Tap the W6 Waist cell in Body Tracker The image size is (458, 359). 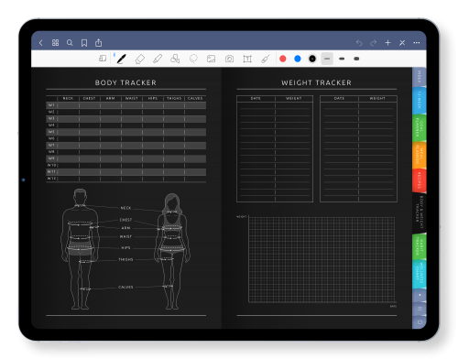click(132, 138)
